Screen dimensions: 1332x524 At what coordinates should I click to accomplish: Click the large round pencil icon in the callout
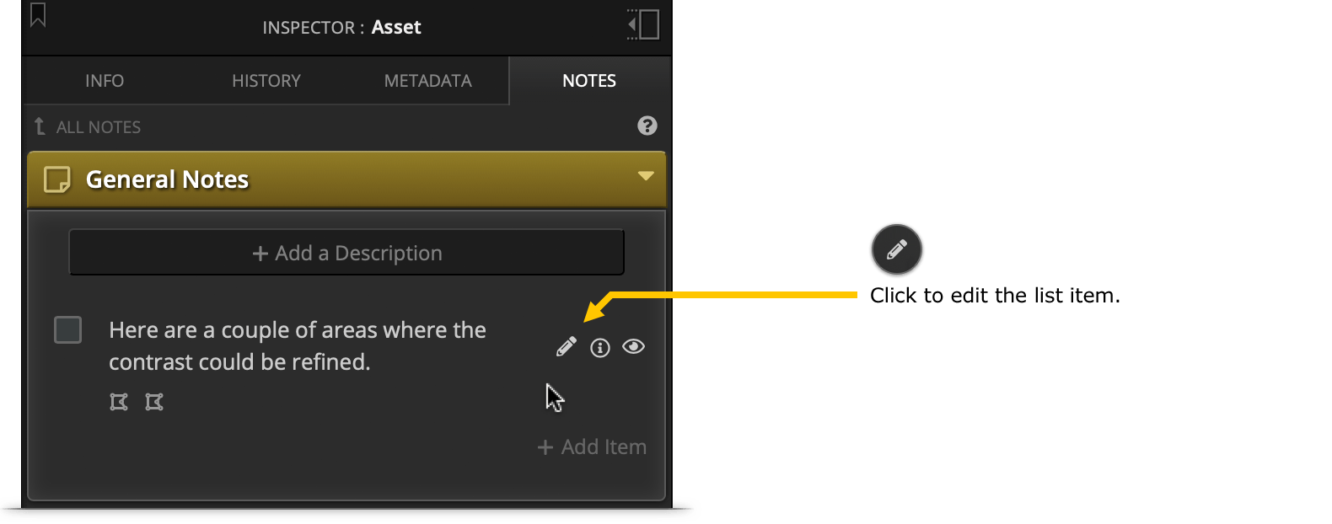coord(897,249)
